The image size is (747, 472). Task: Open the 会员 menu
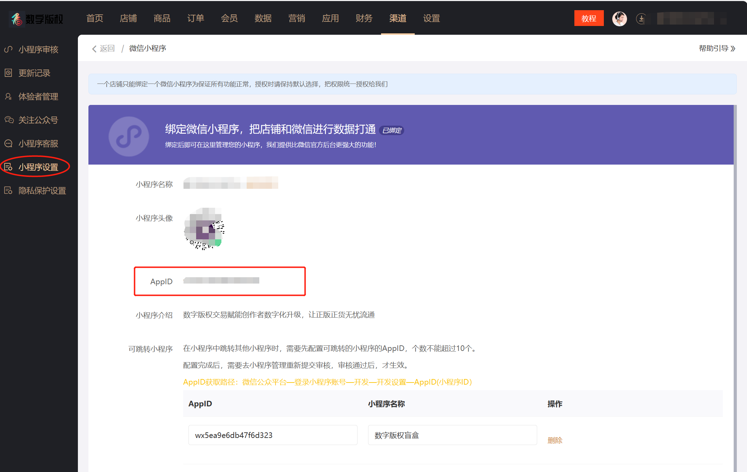(229, 18)
